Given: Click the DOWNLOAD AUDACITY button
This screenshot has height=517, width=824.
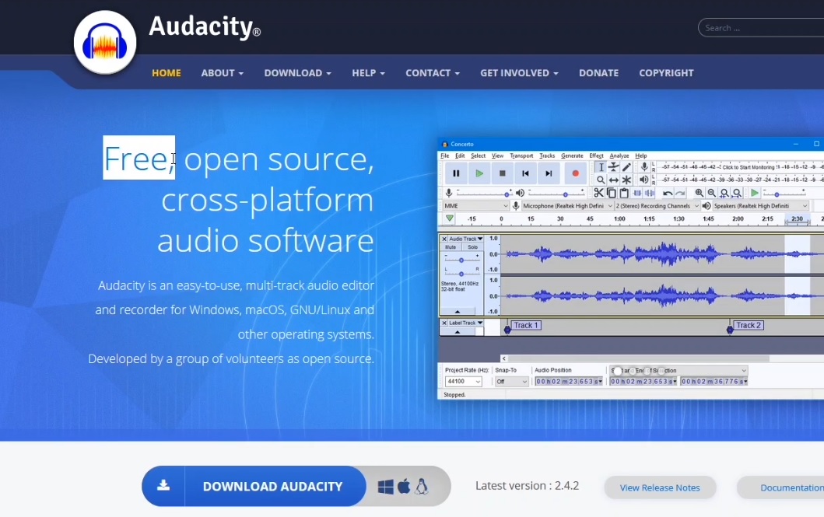Looking at the screenshot, I should coord(254,486).
